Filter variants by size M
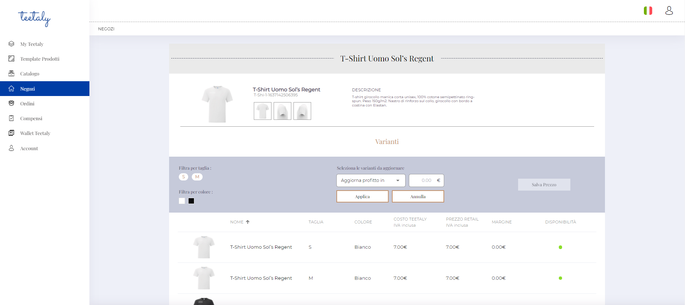 click(197, 177)
